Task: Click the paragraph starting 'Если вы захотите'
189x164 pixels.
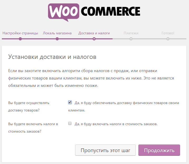Action: click(x=91, y=78)
